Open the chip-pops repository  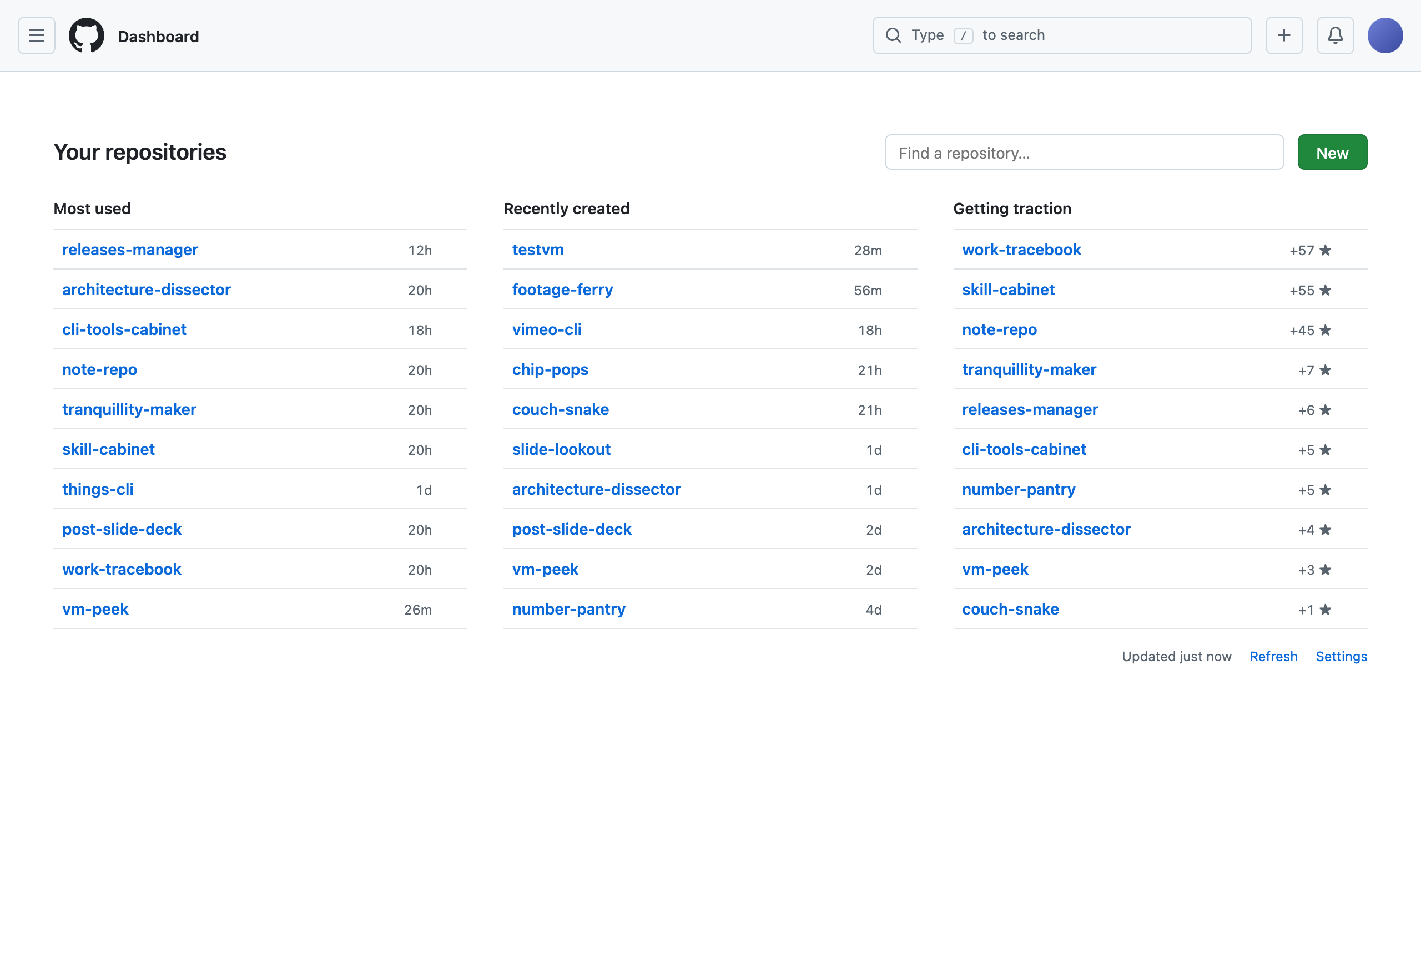point(550,369)
